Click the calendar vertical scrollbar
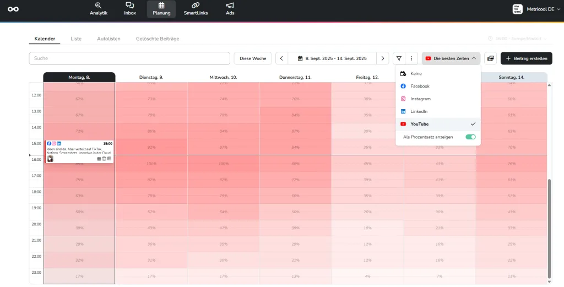The height and width of the screenshot is (287, 564). point(549,220)
